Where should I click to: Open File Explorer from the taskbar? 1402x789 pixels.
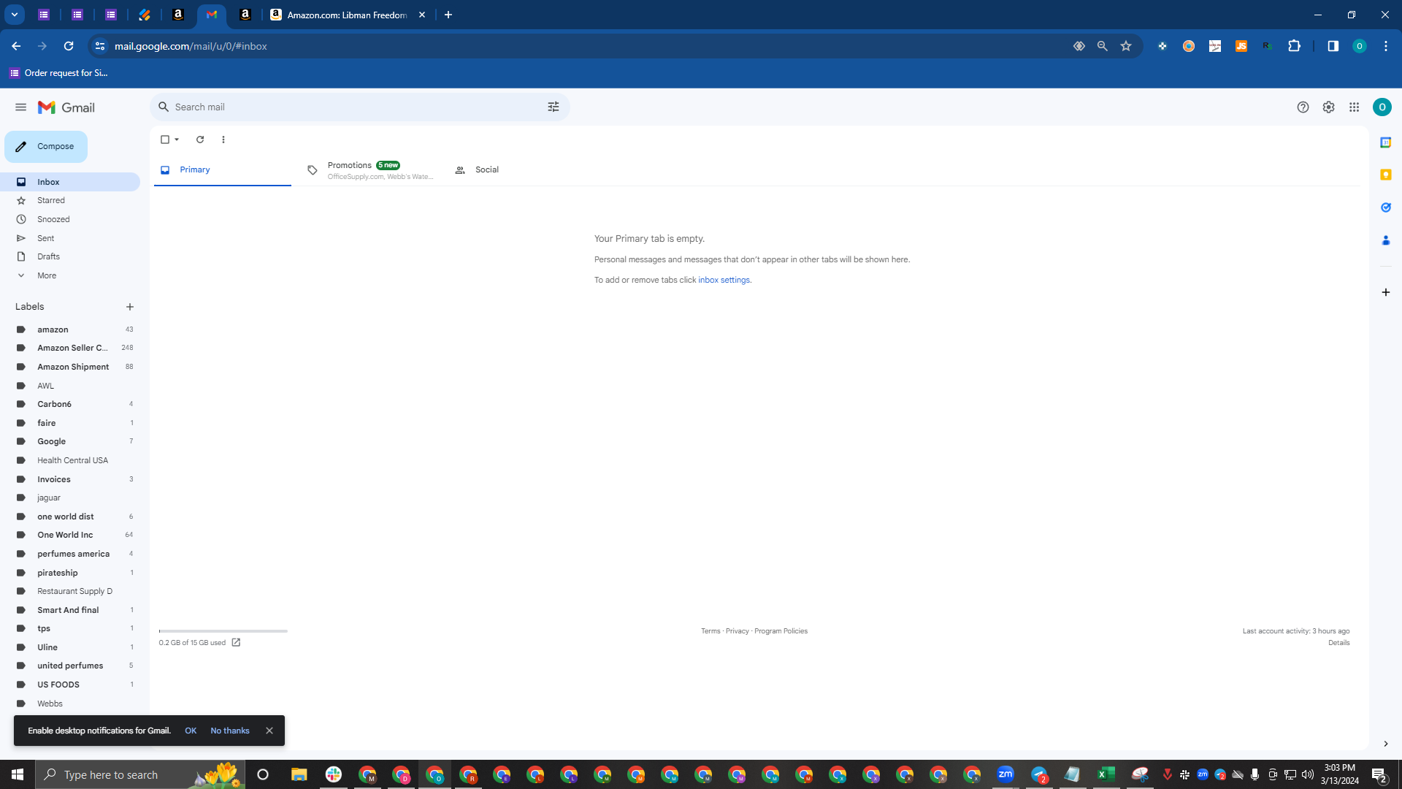pos(299,774)
